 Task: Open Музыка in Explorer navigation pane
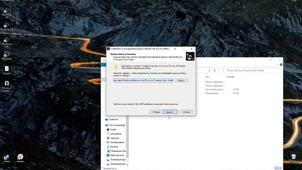114,147
